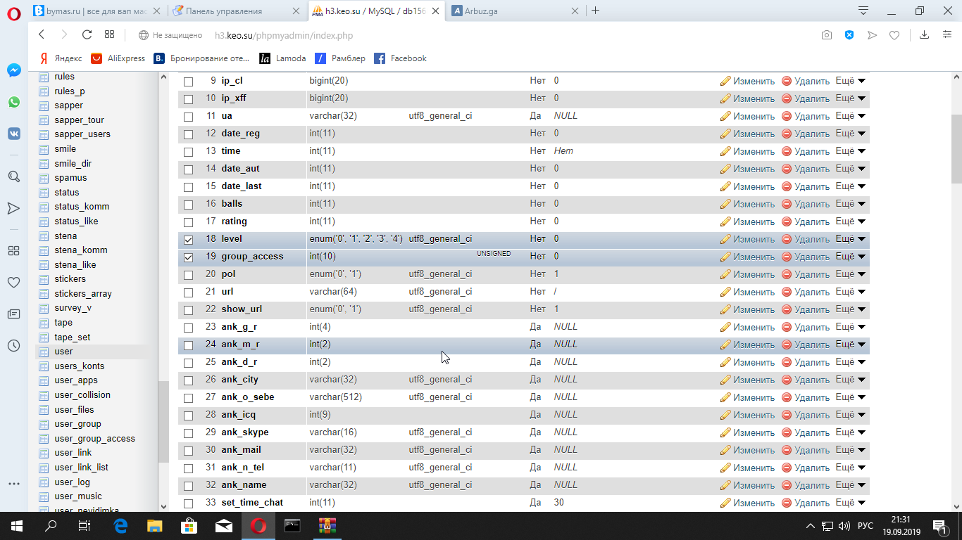Click the browser page reload icon
The width and height of the screenshot is (962, 540).
pyautogui.click(x=87, y=34)
